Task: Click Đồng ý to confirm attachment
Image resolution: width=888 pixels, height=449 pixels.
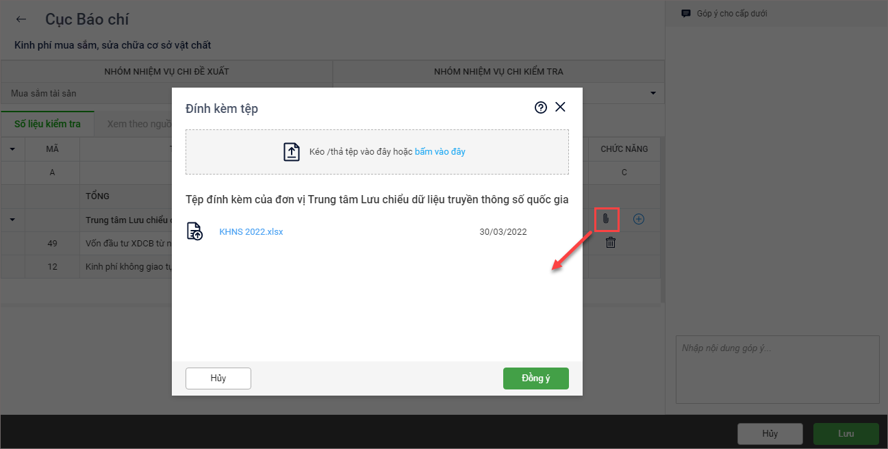Action: 536,379
